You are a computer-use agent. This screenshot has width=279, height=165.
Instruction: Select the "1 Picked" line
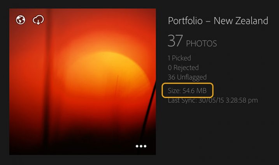click(x=179, y=58)
